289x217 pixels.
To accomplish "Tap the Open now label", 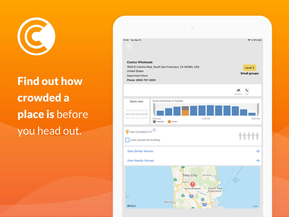I will (136, 102).
